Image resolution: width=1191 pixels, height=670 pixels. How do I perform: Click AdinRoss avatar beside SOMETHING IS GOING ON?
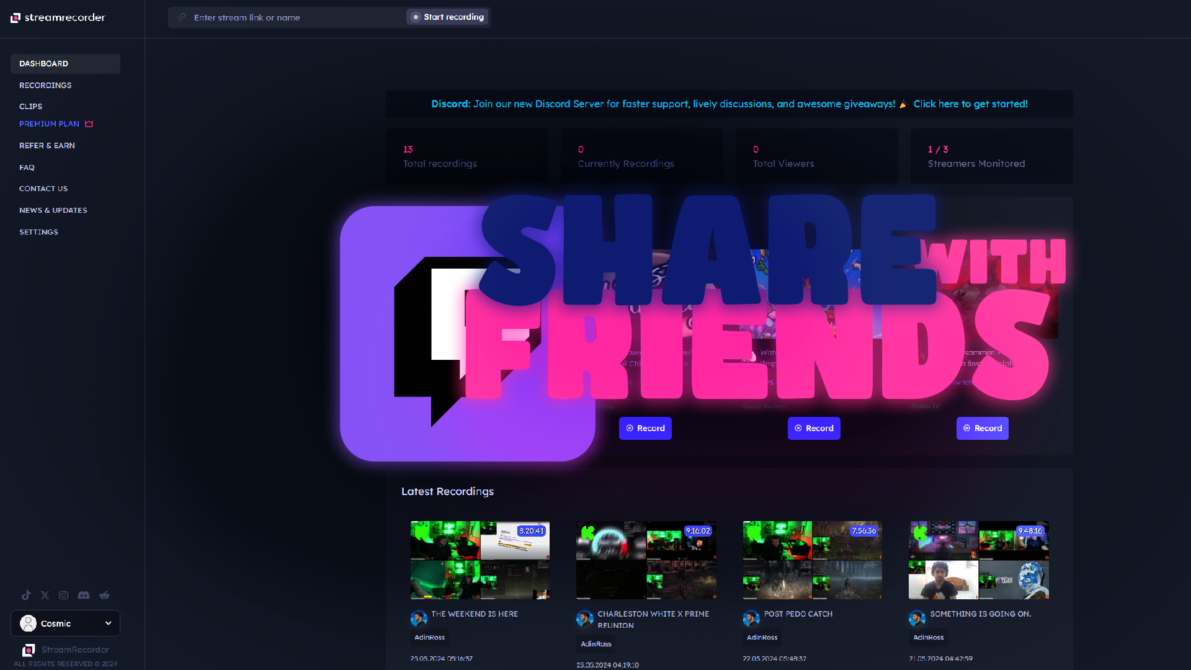pos(917,618)
